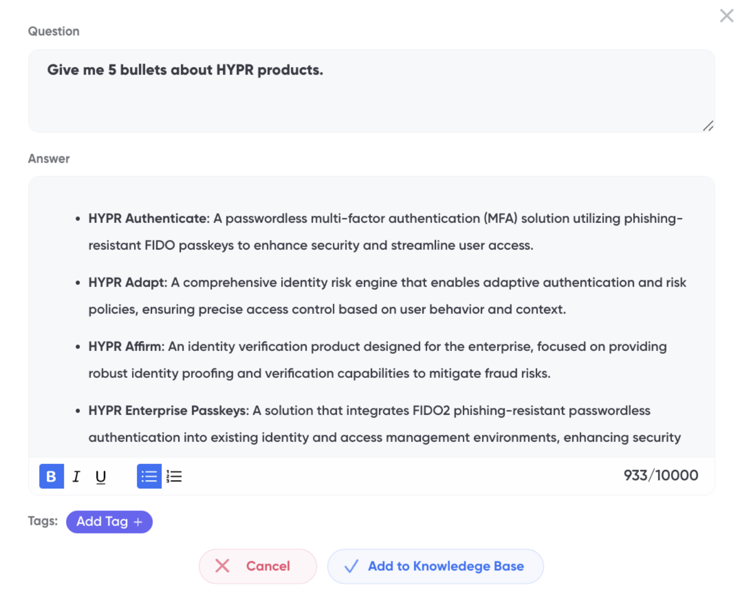This screenshot has height=614, width=745.
Task: Add to Knowledege Base
Action: click(x=435, y=566)
